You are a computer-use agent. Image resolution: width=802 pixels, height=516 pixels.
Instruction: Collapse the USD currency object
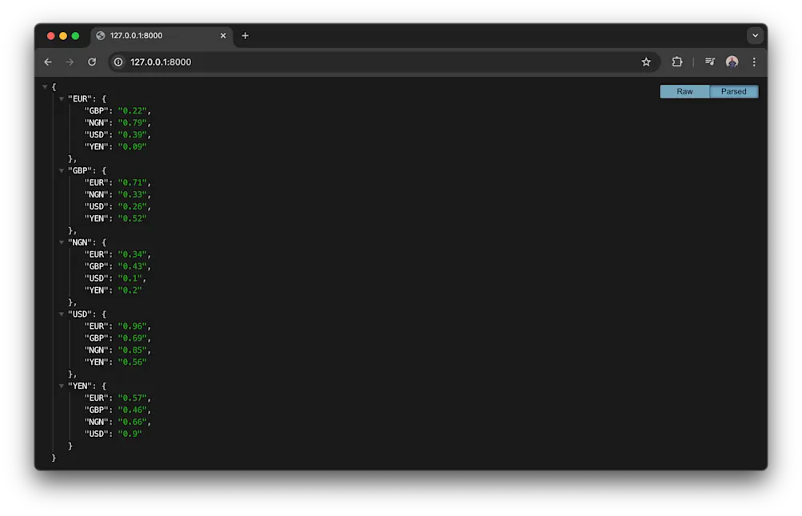(x=62, y=314)
